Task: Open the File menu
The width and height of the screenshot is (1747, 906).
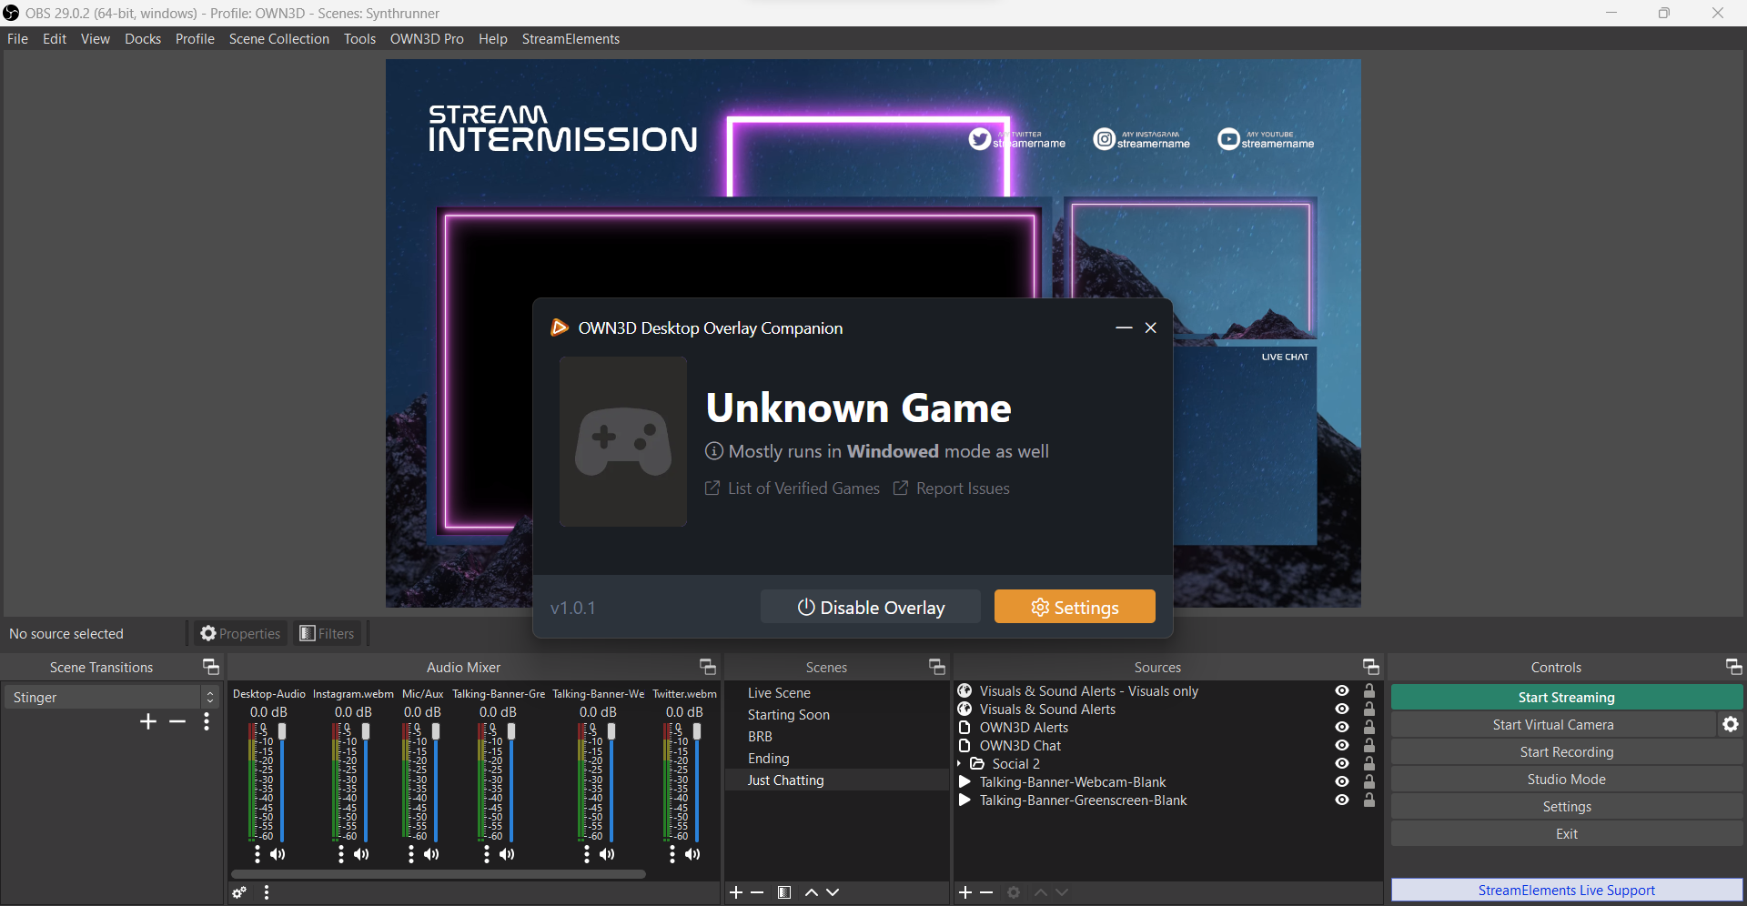Action: click(17, 39)
